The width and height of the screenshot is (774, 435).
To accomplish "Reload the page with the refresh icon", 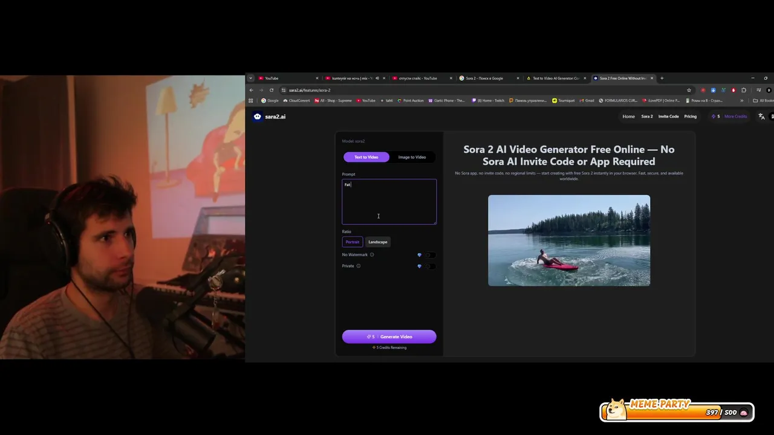I will click(x=272, y=90).
